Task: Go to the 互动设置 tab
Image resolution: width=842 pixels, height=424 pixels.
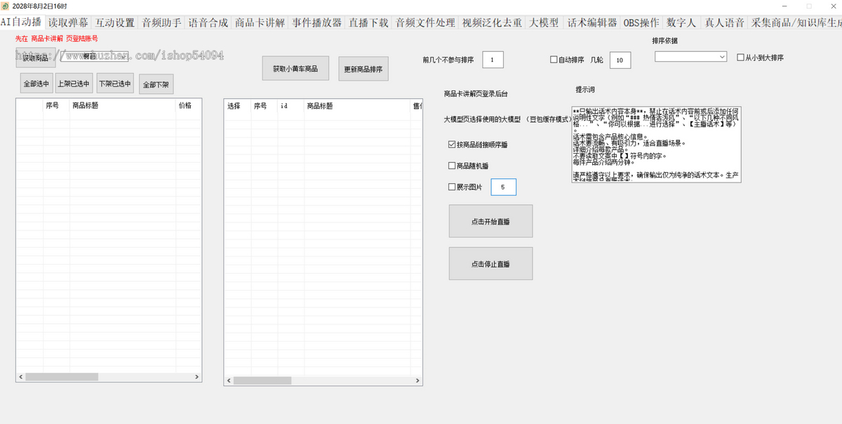Action: [115, 22]
